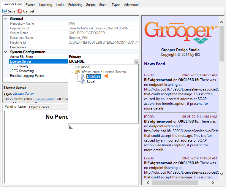Click the Local server node icon
The width and height of the screenshot is (226, 187).
pyautogui.click(x=83, y=81)
